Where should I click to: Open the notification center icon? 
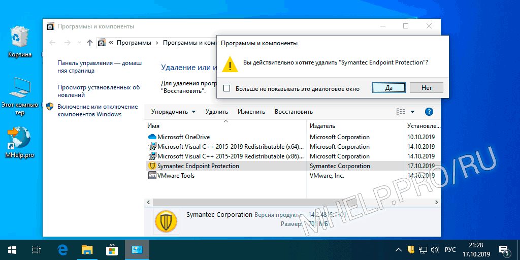[504, 250]
